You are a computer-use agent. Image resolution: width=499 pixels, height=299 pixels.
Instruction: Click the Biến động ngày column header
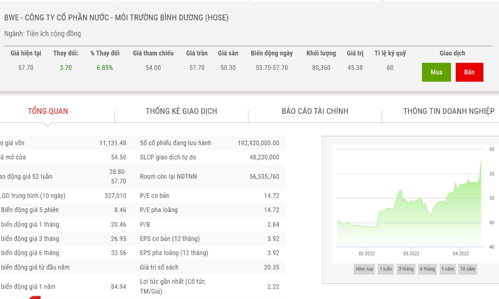272,53
